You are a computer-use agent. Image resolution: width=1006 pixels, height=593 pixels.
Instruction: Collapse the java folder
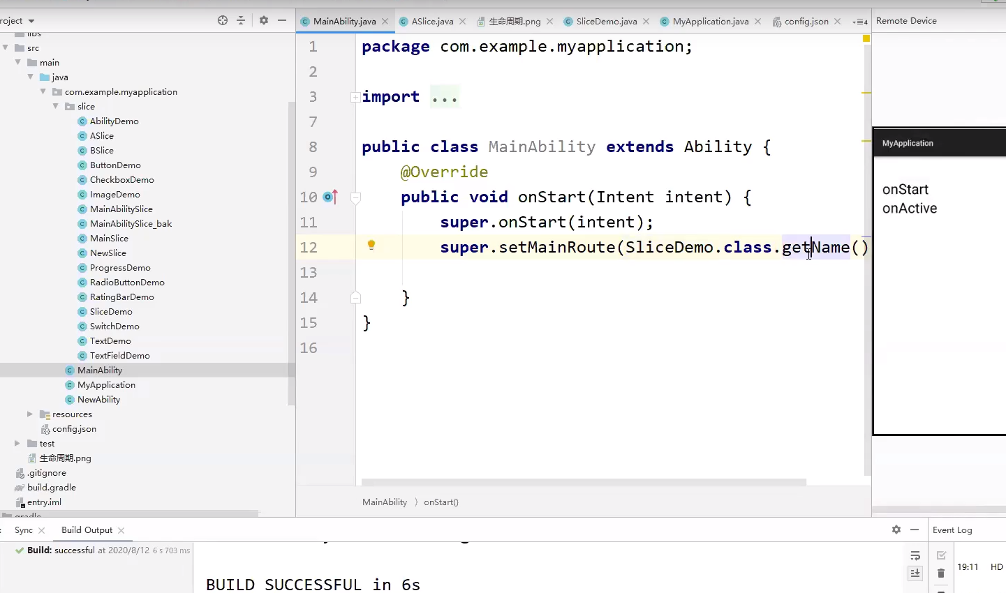click(31, 77)
